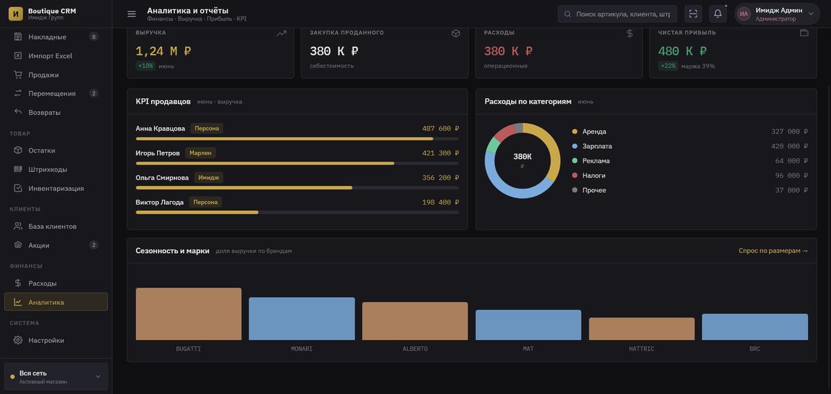This screenshot has height=394, width=831.
Task: Click the Штрихкоды barcode icon
Action: tap(18, 169)
